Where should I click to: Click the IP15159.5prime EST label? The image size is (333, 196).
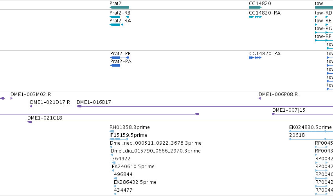pos(128,135)
